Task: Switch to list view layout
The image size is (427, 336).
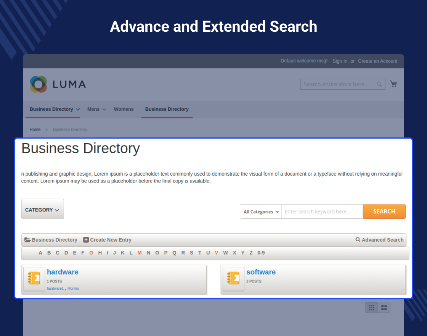Action: point(384,308)
